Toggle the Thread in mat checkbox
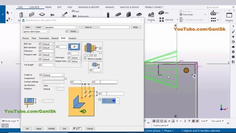The image size is (236, 133). (40, 55)
